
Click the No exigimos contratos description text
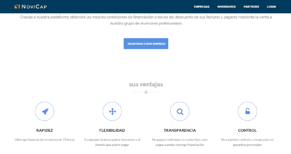(x=247, y=142)
